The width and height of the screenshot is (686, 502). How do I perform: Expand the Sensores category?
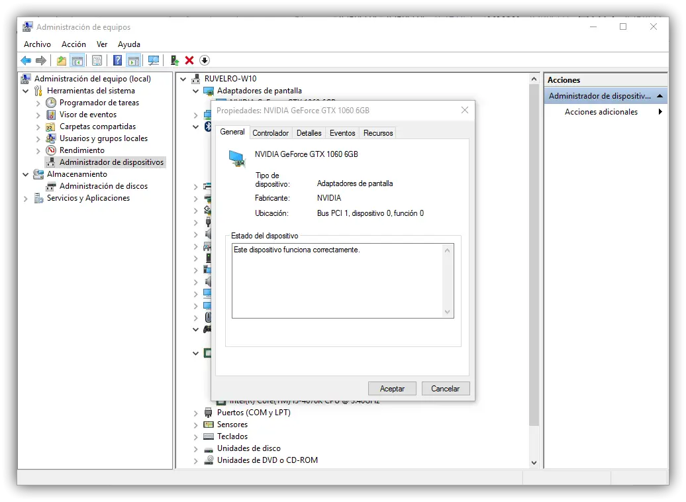195,425
